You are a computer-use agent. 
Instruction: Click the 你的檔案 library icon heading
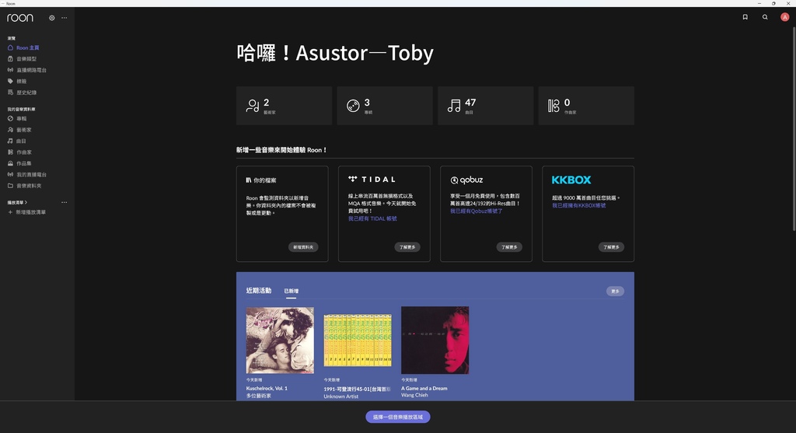coord(261,180)
